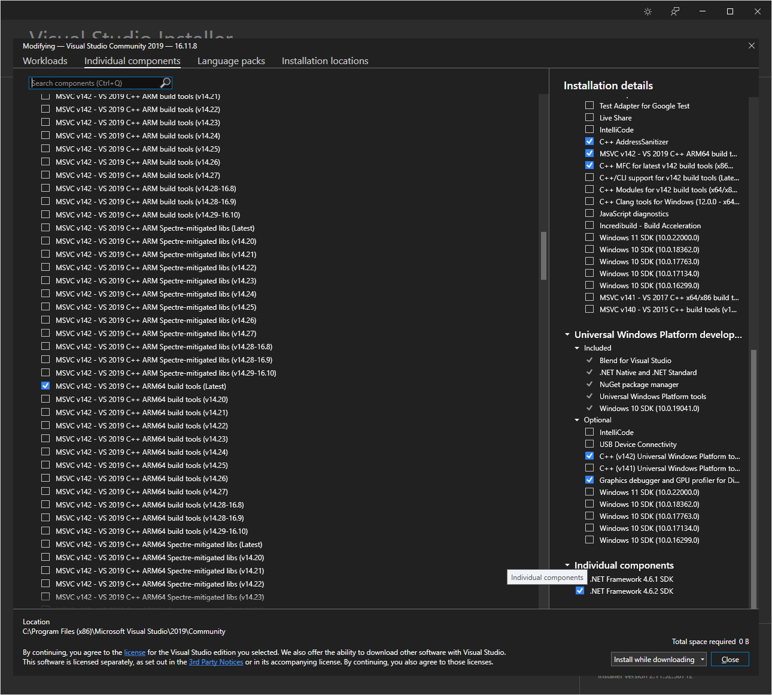
Task: Click the search magnifier icon
Action: [166, 83]
